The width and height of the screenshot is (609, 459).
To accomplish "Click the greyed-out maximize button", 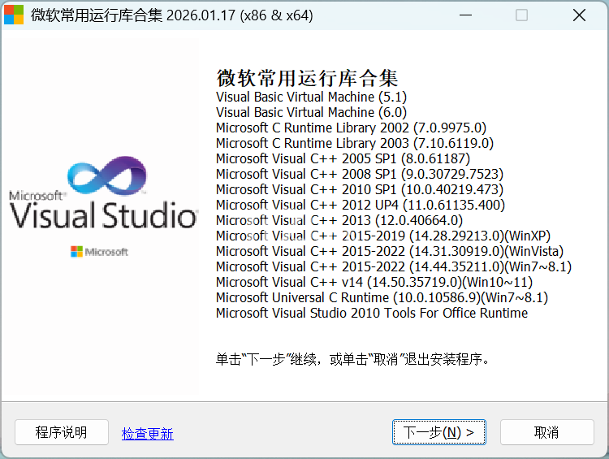I will click(521, 15).
